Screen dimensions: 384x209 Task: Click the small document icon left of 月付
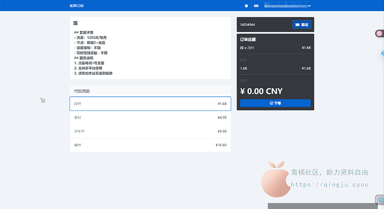pos(43,100)
